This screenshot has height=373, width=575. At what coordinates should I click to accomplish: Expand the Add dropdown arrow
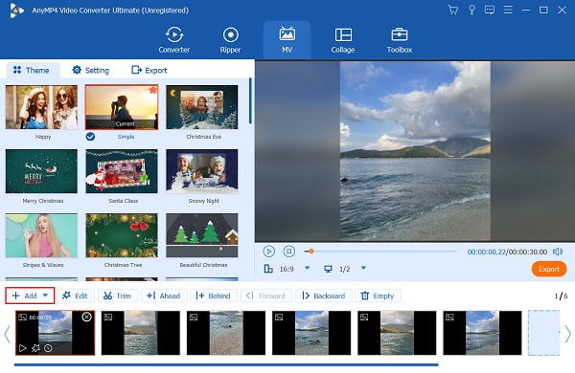[x=45, y=295]
